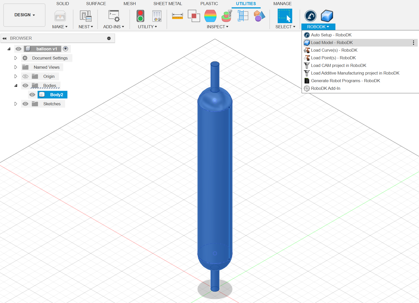Image resolution: width=419 pixels, height=303 pixels.
Task: Click the Curvature Comb rainbow icon
Action: click(210, 16)
